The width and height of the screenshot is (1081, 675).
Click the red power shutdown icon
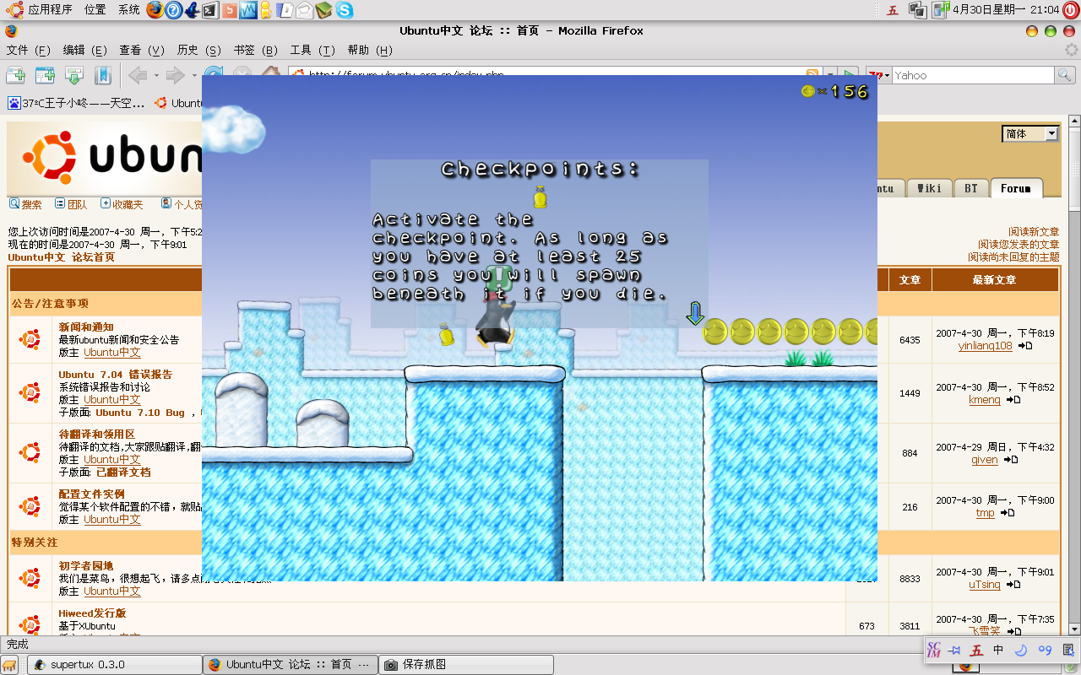pos(1071,10)
